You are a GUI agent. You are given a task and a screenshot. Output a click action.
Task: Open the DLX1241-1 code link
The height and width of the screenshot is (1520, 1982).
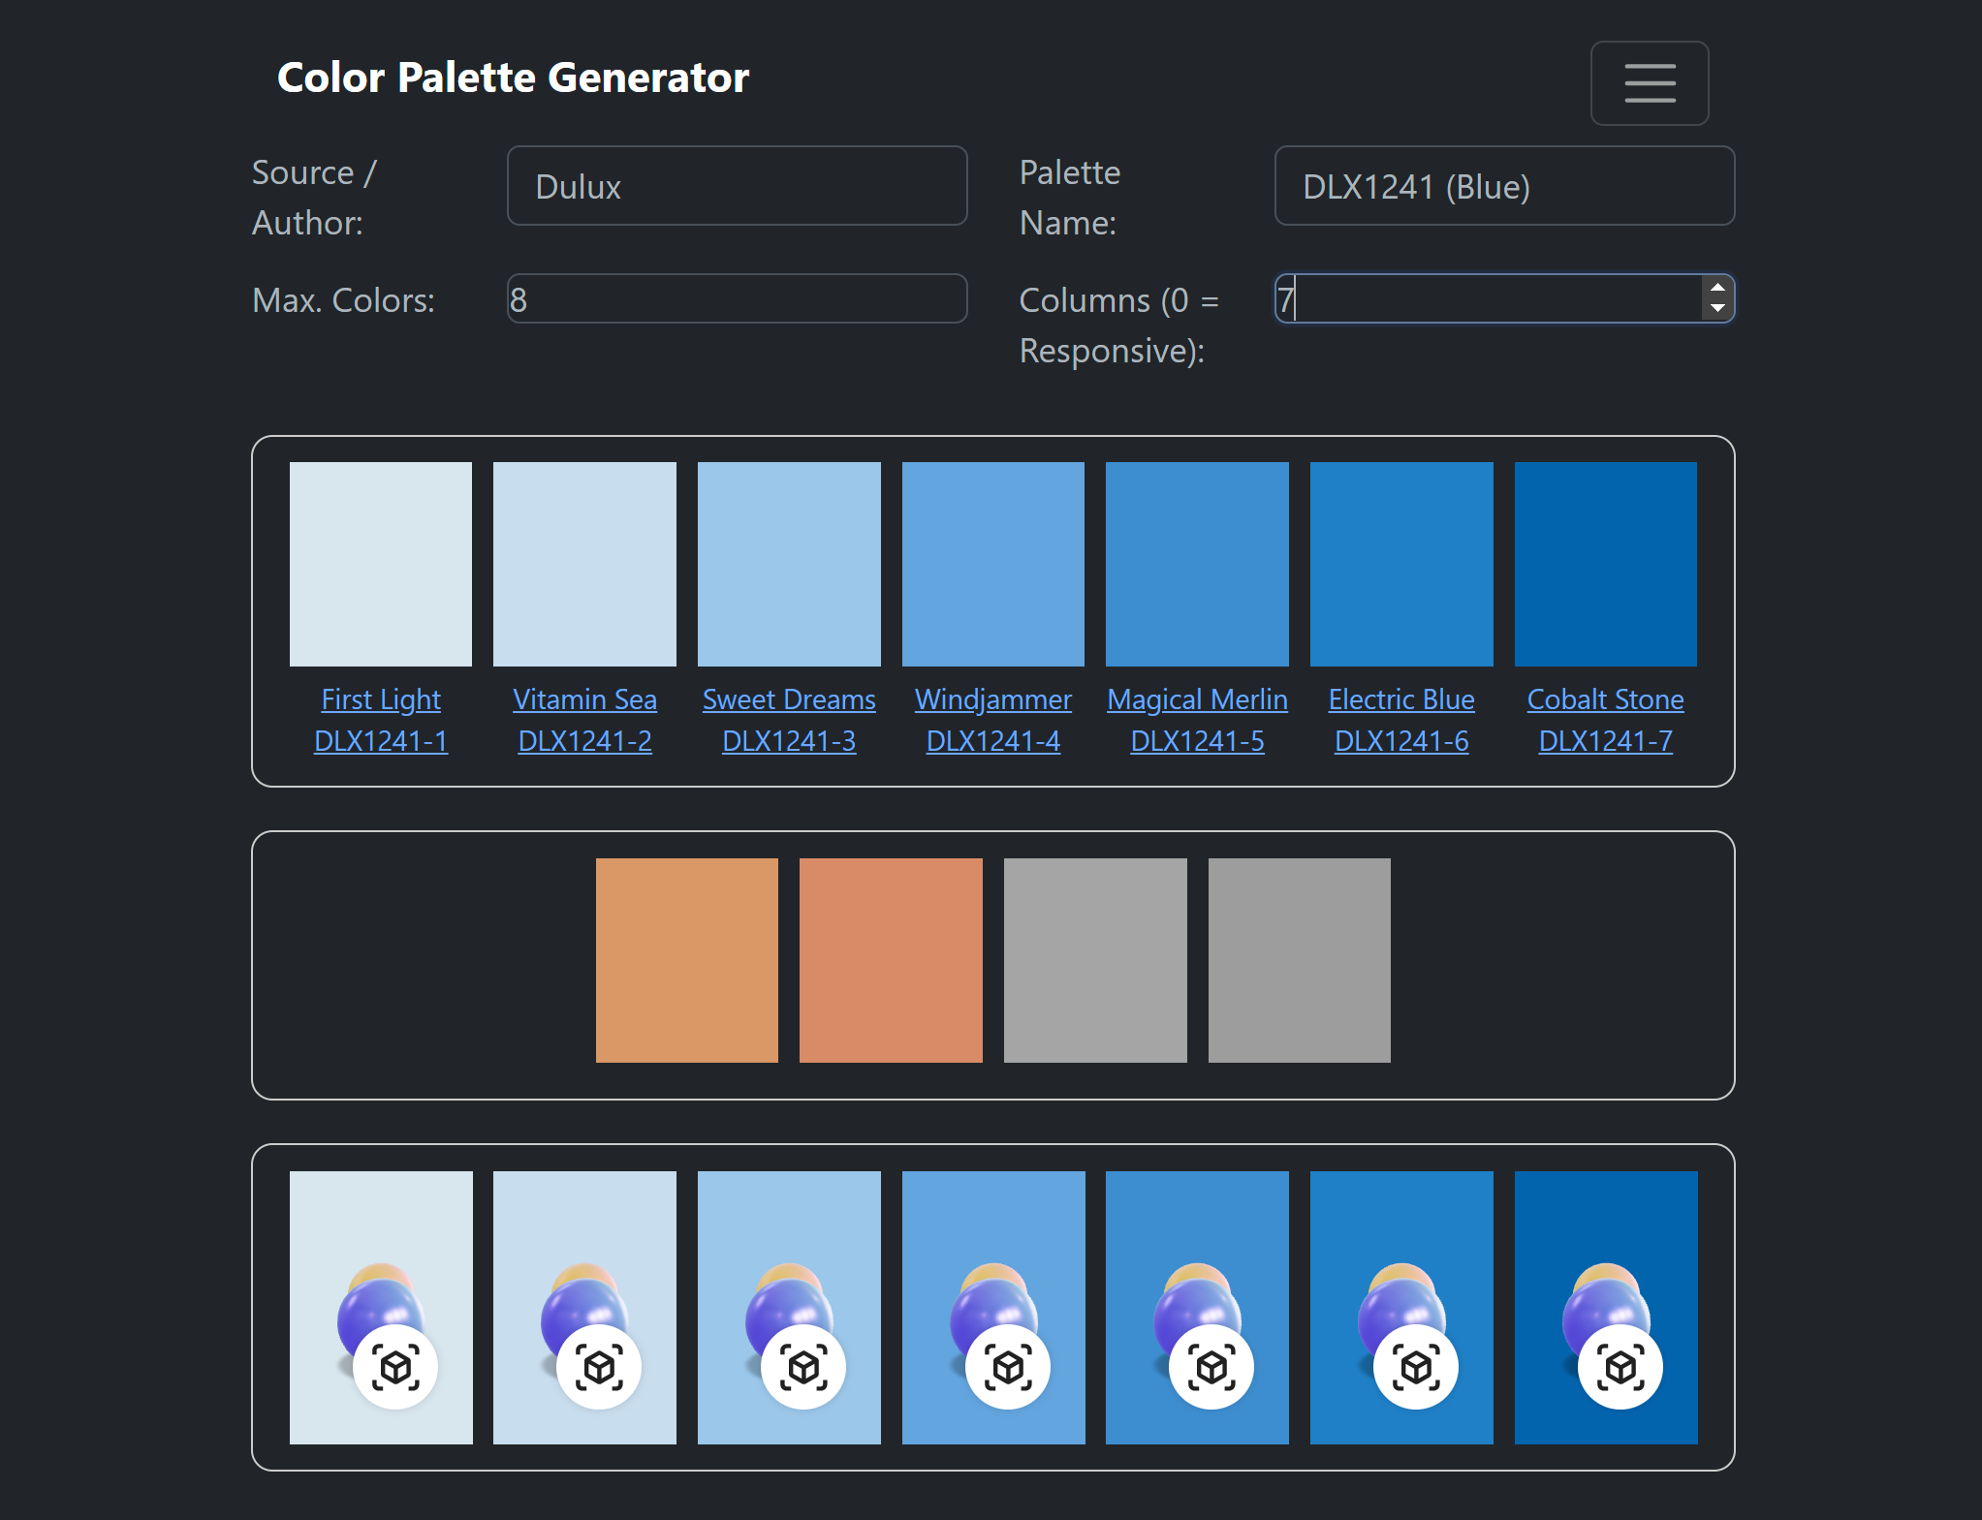tap(381, 741)
